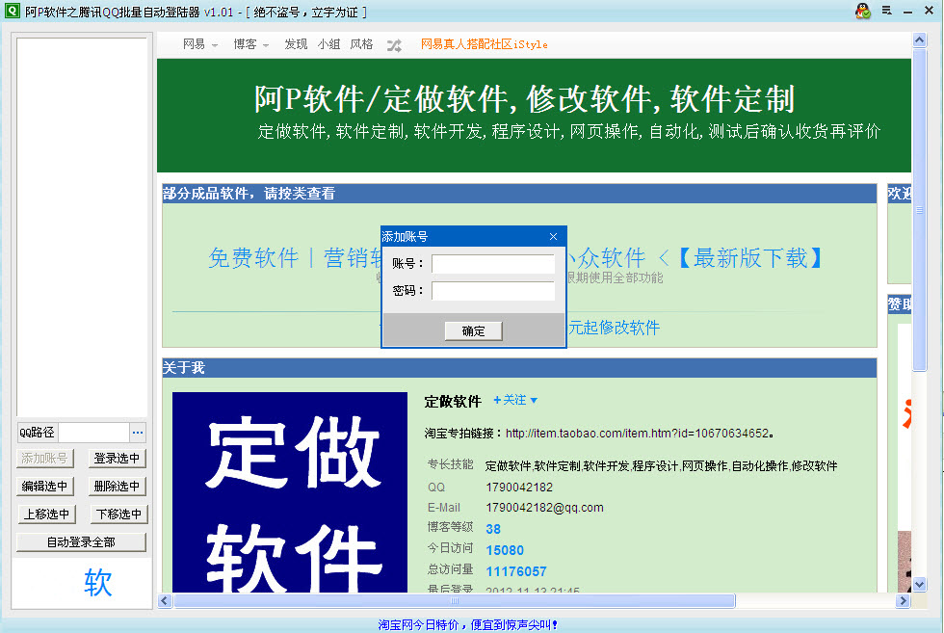Click the blue 软 text in left panel
The height and width of the screenshot is (633, 944).
click(98, 582)
